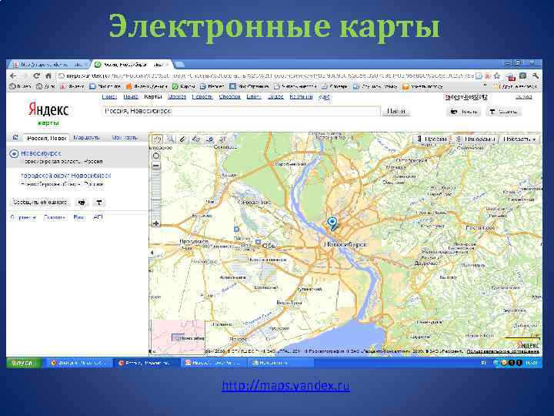Click the language indicator in system tray

coord(484,363)
